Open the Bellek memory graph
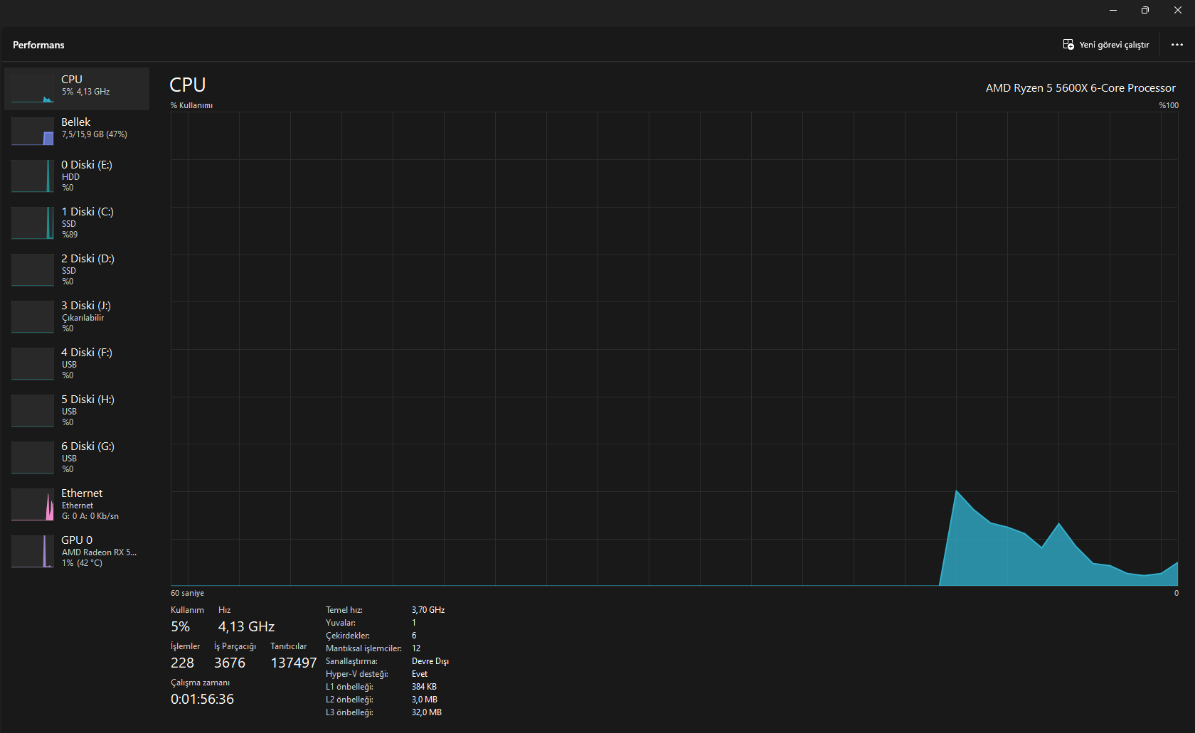This screenshot has height=733, width=1195. [77, 132]
